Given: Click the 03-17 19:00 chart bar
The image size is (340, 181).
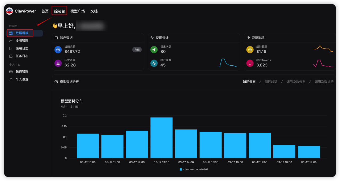Looking at the screenshot, I should pyautogui.click(x=309, y=152).
